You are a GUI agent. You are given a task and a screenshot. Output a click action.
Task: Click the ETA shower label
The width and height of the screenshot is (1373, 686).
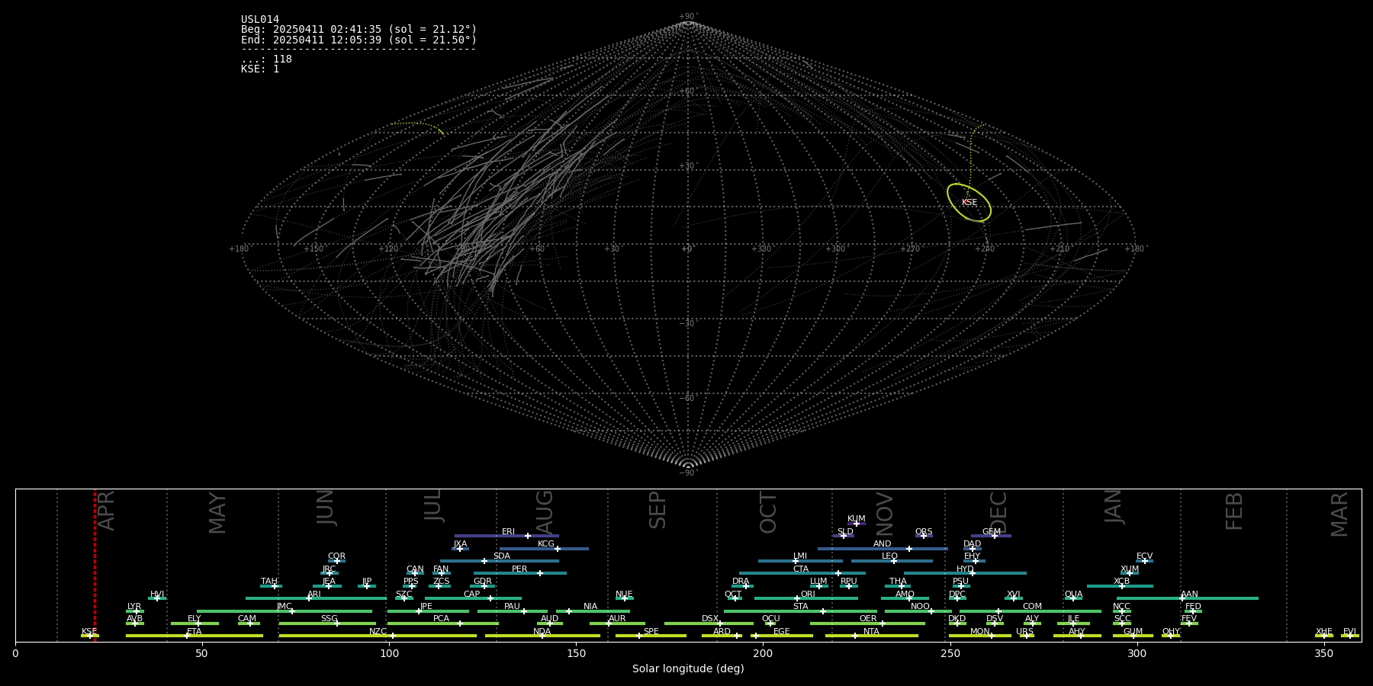coord(195,631)
